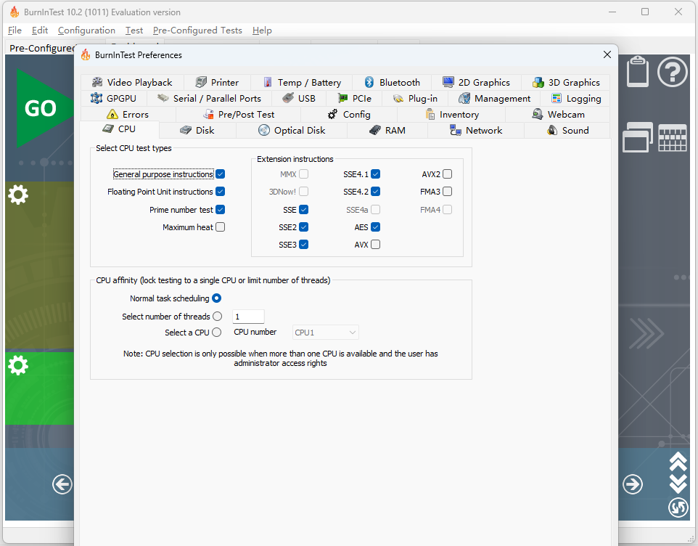Screen dimensions: 698x546
Task: Open the File menu
Action: coord(15,30)
